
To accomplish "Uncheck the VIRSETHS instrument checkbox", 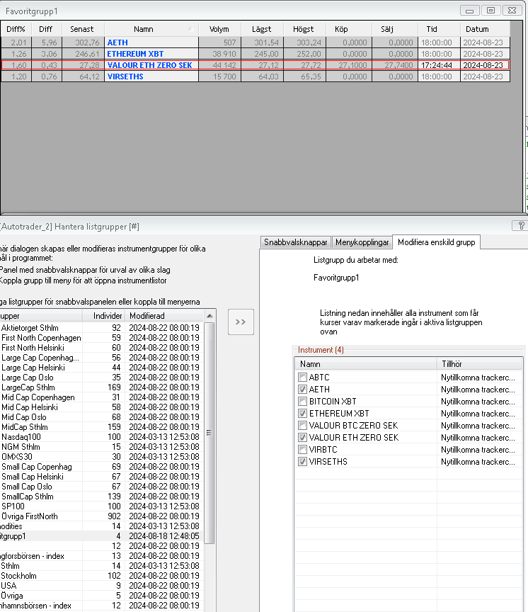I will point(303,462).
